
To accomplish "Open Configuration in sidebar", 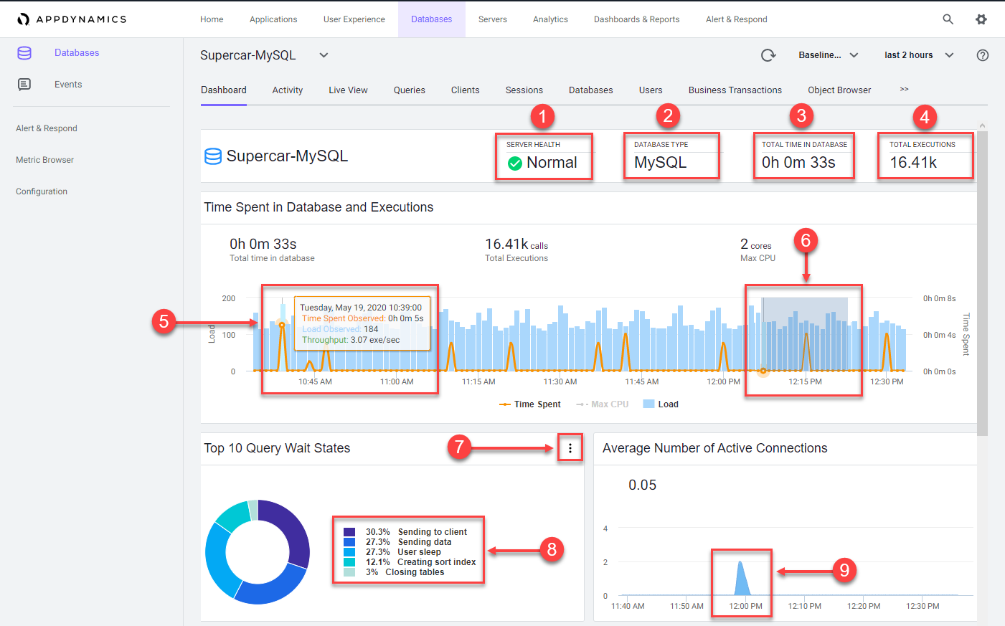I will (x=42, y=191).
